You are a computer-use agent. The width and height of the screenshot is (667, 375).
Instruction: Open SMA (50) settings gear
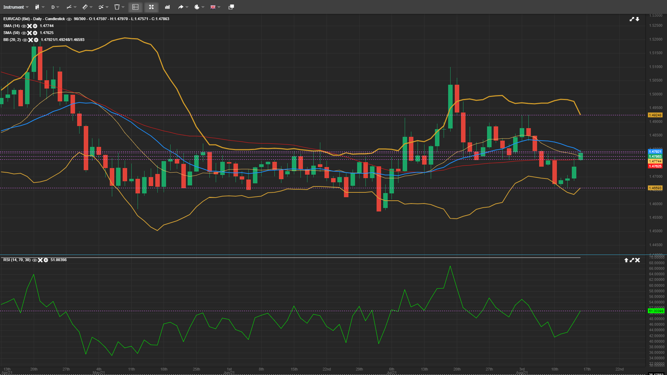[x=35, y=33]
